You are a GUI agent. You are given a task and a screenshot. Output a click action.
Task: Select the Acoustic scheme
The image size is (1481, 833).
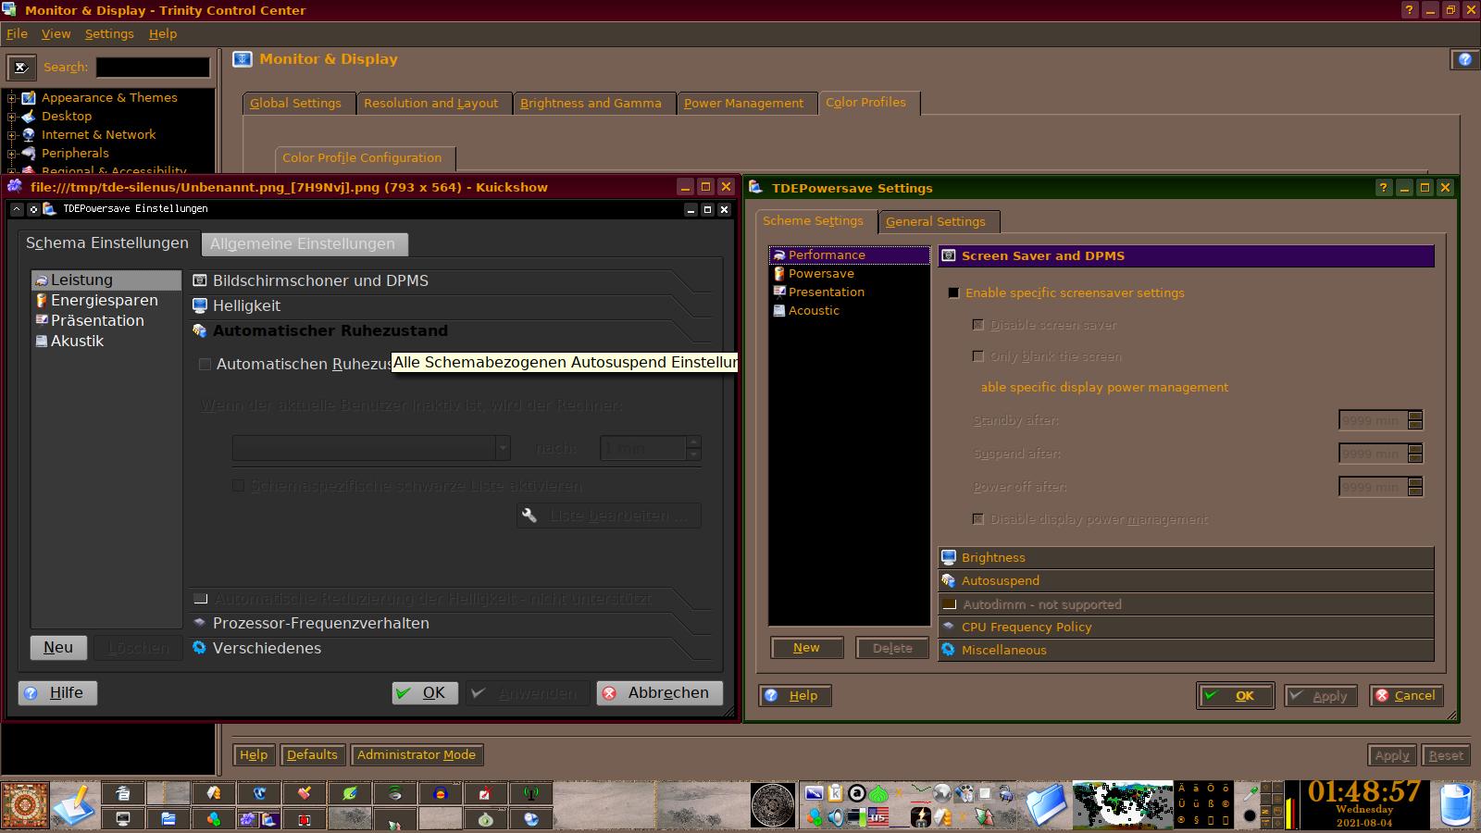coord(849,311)
